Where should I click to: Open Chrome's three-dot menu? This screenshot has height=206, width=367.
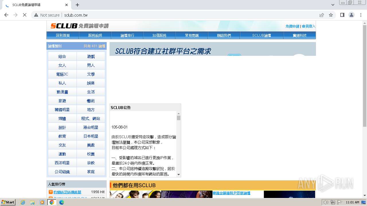361,15
